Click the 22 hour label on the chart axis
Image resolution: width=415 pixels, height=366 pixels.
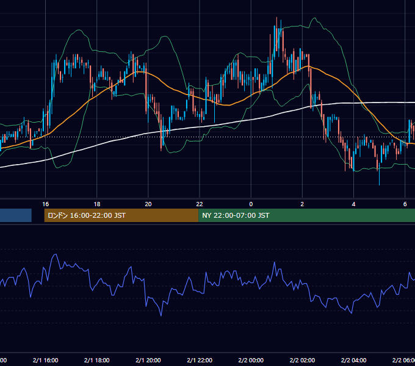tap(200, 204)
